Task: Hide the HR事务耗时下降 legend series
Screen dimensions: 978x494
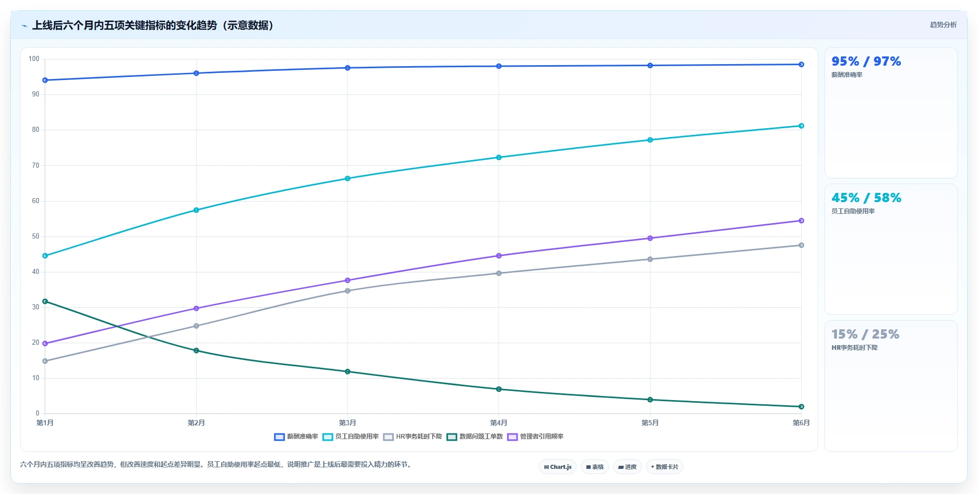Action: click(x=413, y=437)
